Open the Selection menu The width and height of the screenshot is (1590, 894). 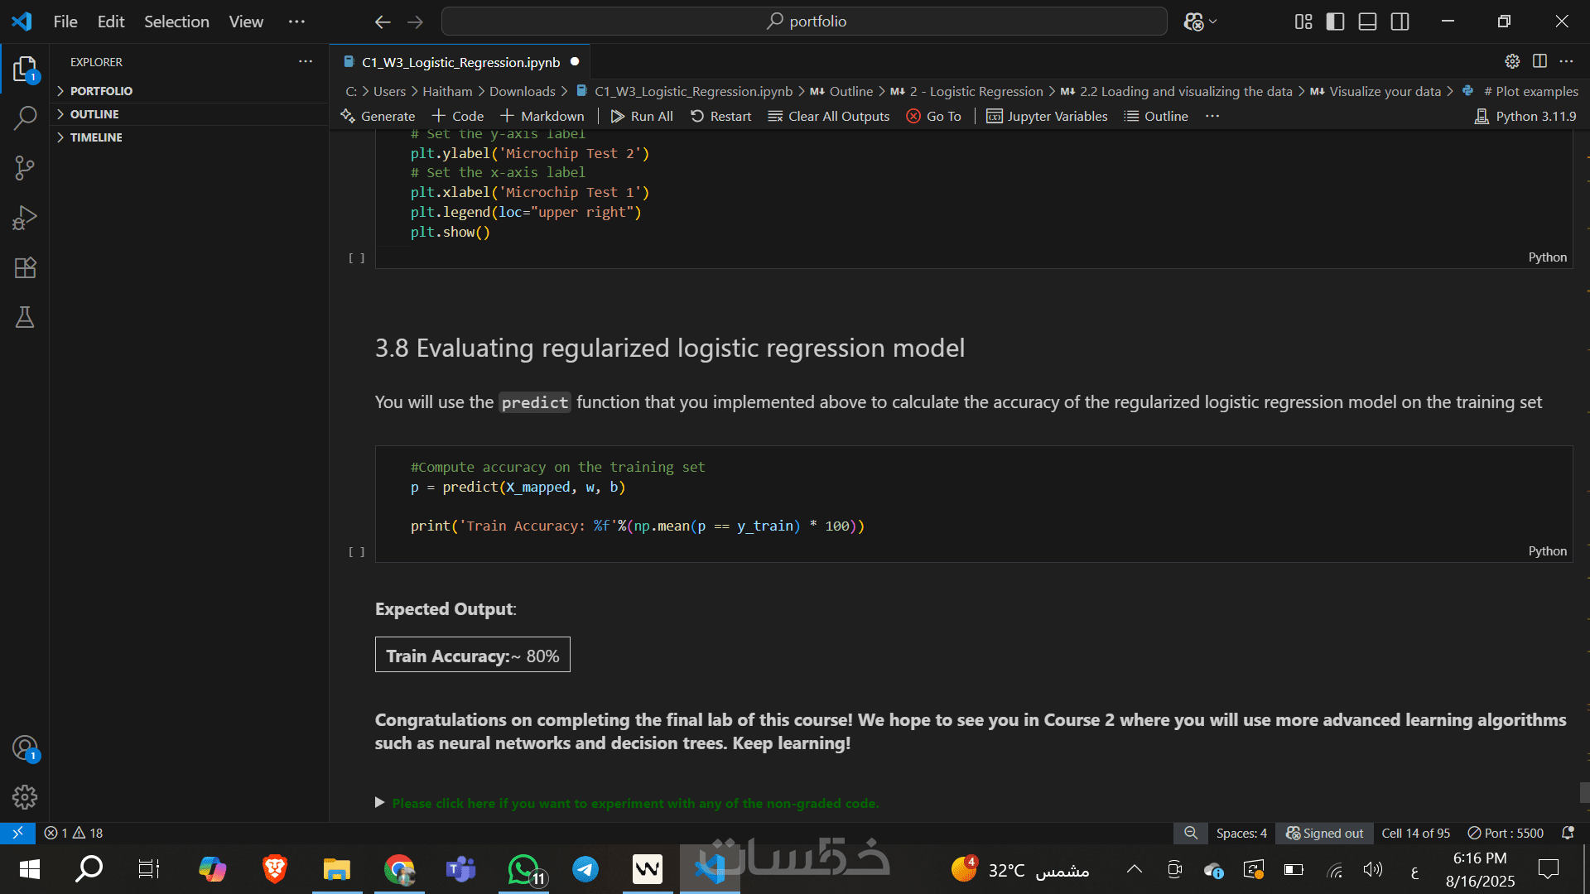pos(176,22)
